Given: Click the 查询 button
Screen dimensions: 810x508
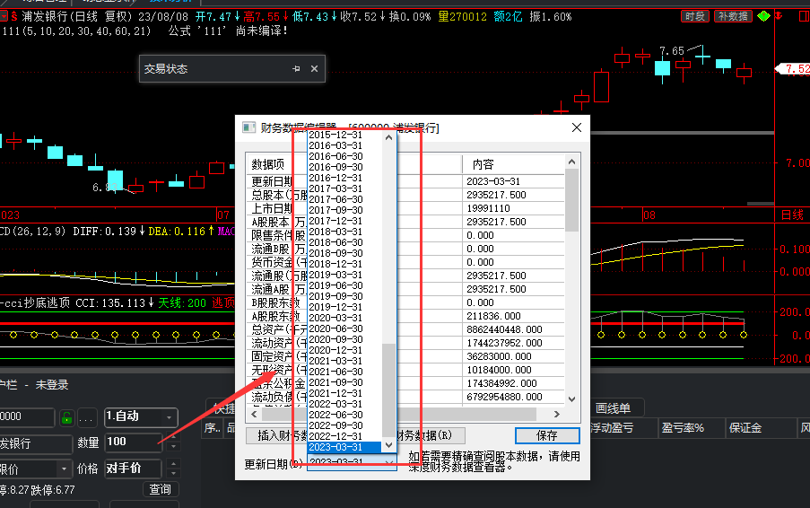Looking at the screenshot, I should click(x=161, y=489).
